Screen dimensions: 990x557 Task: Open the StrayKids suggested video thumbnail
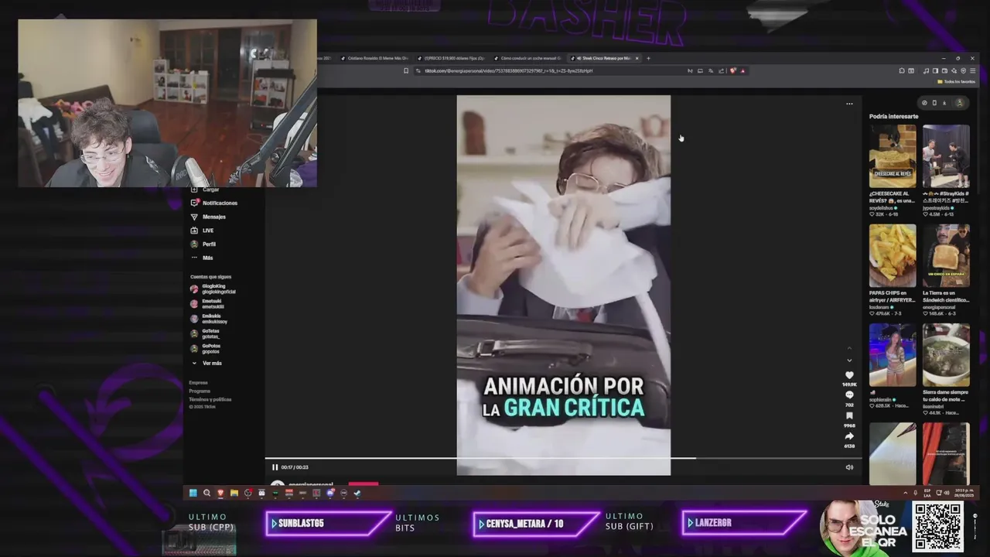[x=946, y=156]
